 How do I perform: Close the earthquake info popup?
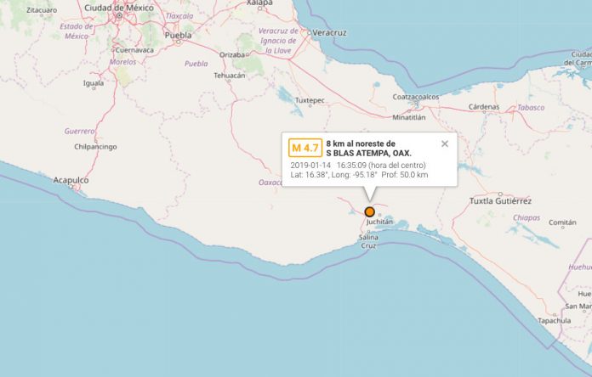pos(445,143)
